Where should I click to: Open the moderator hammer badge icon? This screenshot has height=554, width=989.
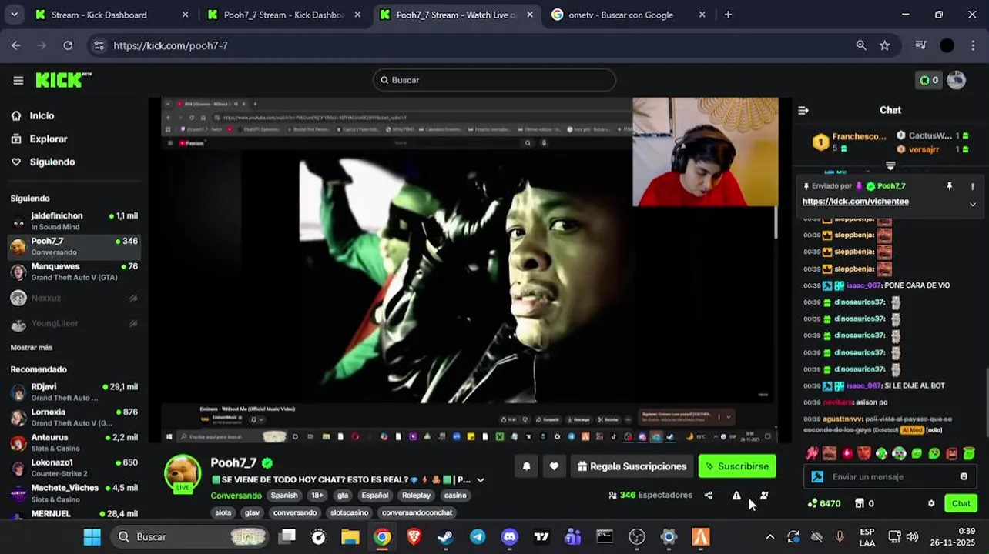[x=817, y=477]
